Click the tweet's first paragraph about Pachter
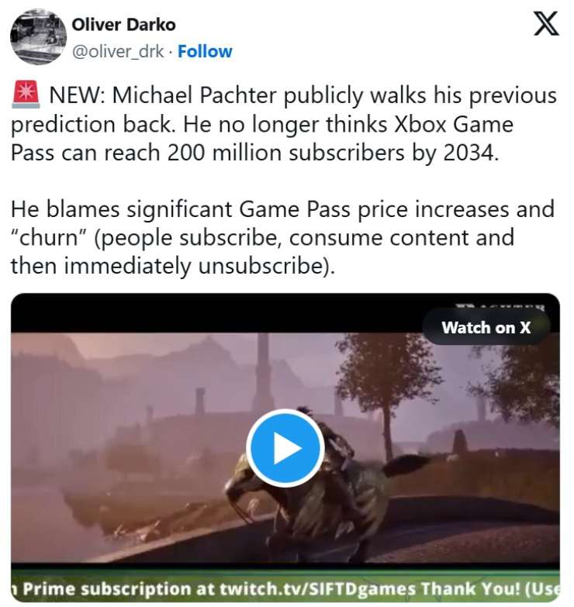This screenshot has height=607, width=574. (284, 124)
